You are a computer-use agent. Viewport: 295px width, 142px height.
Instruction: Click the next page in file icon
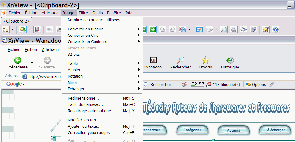coord(172,29)
